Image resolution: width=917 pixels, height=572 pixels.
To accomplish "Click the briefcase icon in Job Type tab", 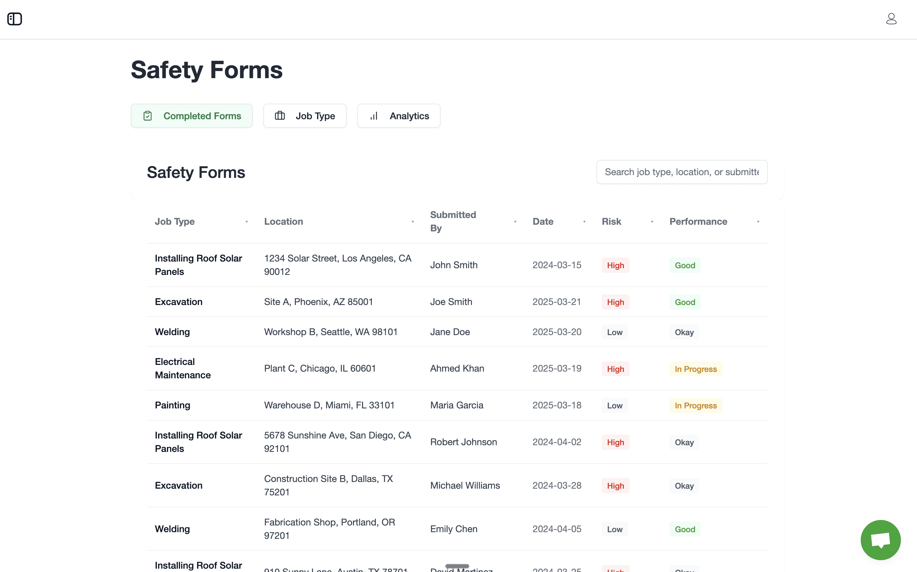I will (x=280, y=116).
